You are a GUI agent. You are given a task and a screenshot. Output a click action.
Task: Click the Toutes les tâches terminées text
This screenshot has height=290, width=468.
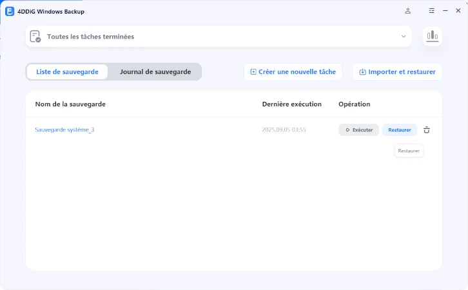point(90,36)
